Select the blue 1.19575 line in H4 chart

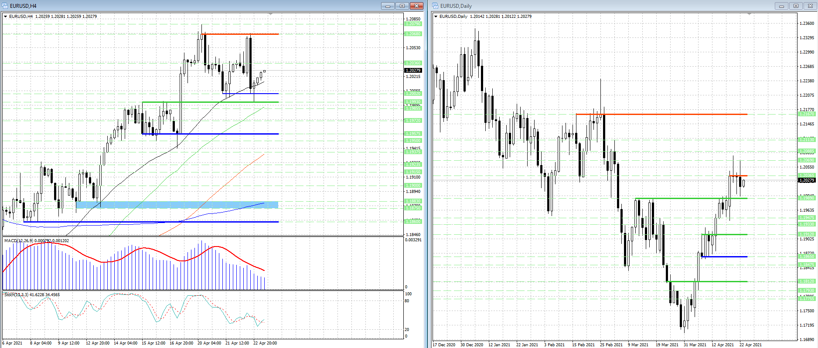(210, 134)
